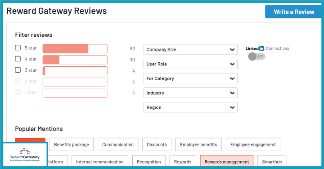This screenshot has height=169, width=324.
Task: Click the Popular Mentions heading
Action: point(39,129)
